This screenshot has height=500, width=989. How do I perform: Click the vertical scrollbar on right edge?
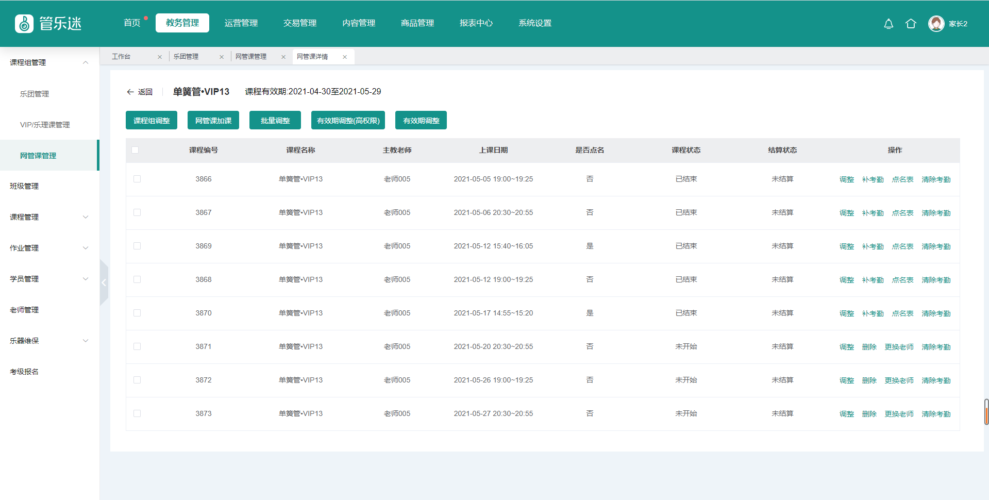click(x=986, y=411)
